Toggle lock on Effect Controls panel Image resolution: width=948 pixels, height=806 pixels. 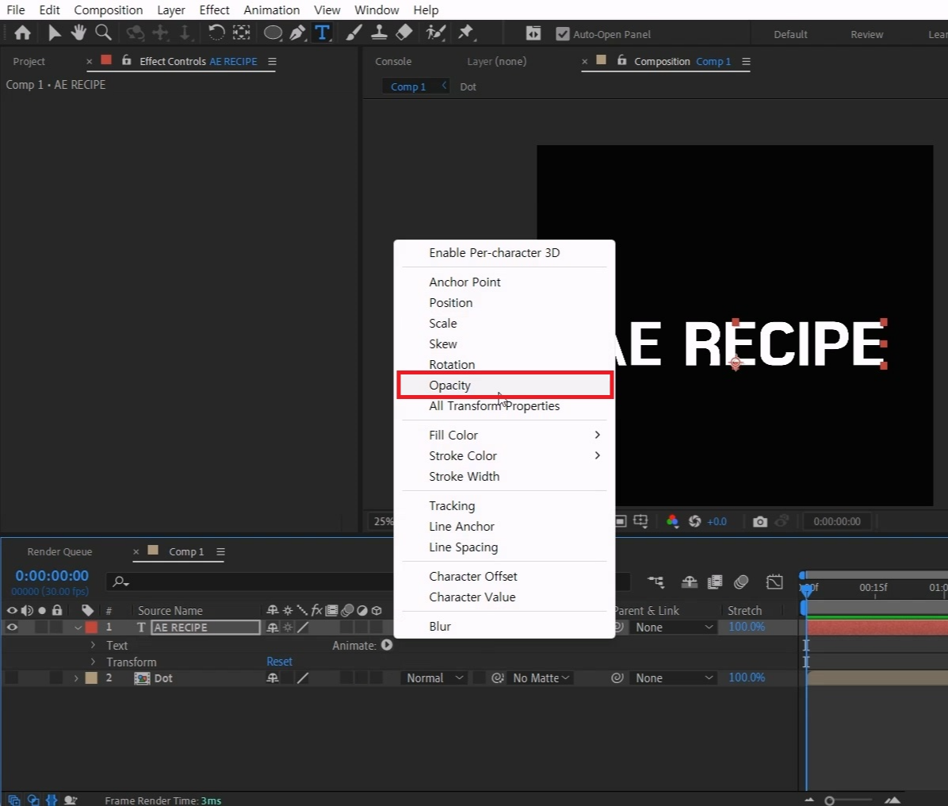(126, 60)
